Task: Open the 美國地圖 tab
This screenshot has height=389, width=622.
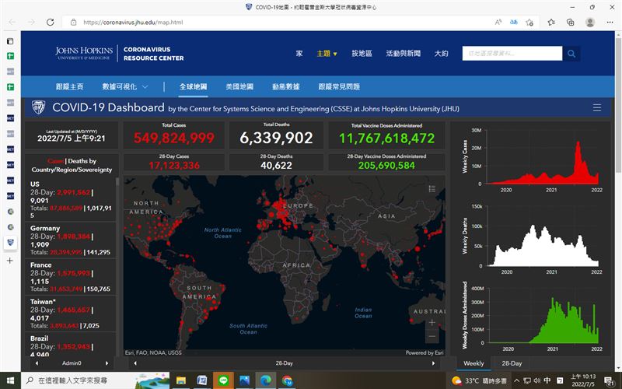Action: (x=239, y=86)
